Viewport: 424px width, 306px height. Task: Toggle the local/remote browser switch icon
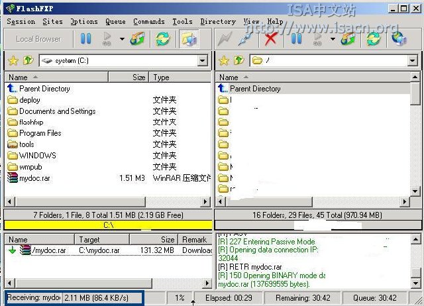coord(189,39)
